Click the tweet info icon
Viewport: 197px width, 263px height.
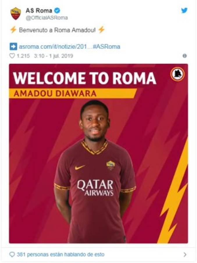tap(184, 56)
